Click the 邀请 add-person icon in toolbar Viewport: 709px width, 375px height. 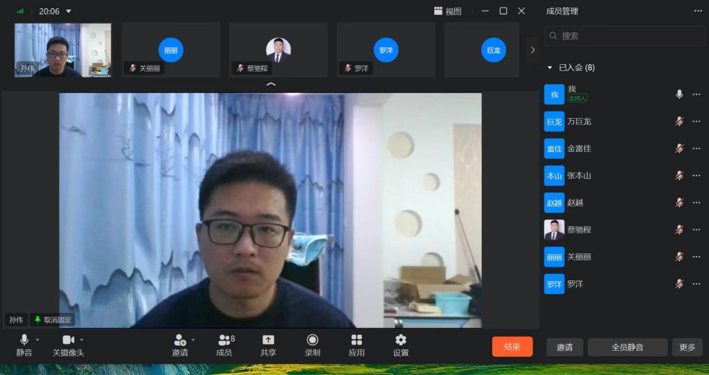pos(180,340)
